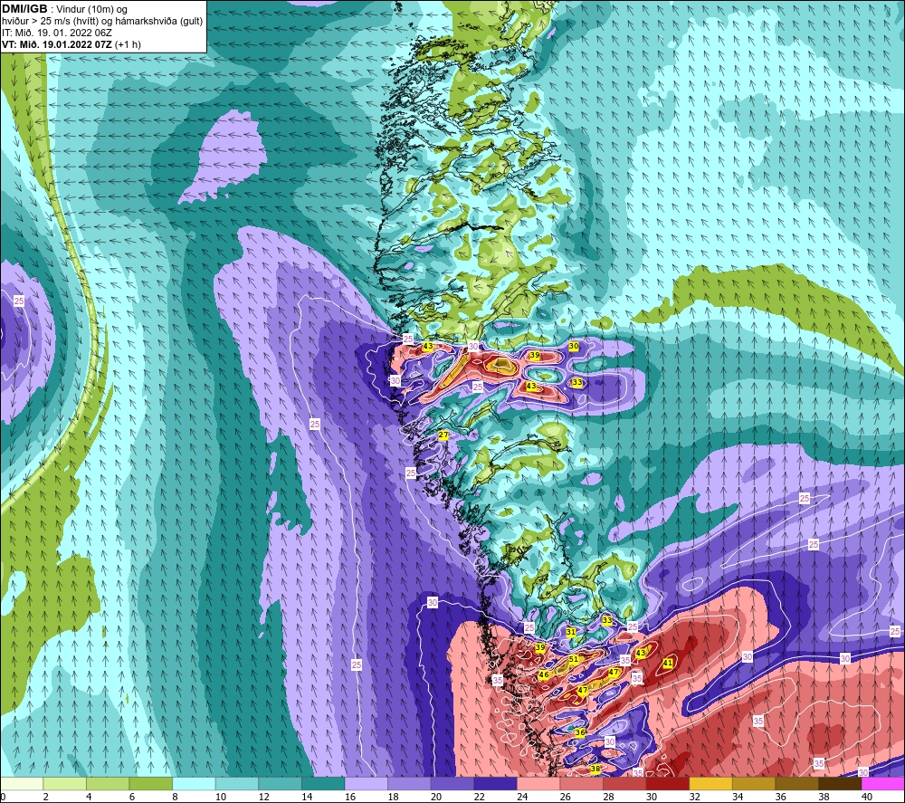Pick the brown 36–38 m/s legend swatch

point(796,784)
